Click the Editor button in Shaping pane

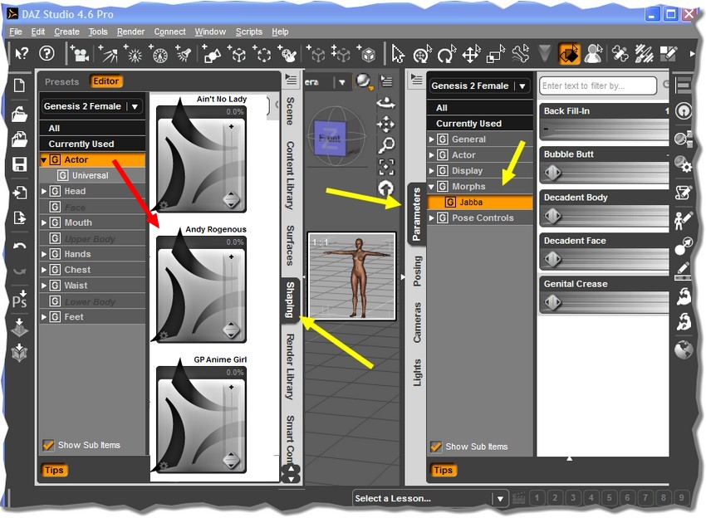point(105,81)
